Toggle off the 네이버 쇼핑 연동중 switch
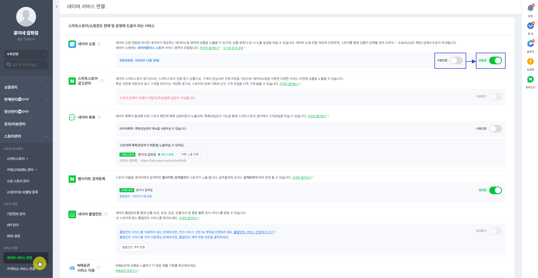538x278 pixels. (495, 60)
